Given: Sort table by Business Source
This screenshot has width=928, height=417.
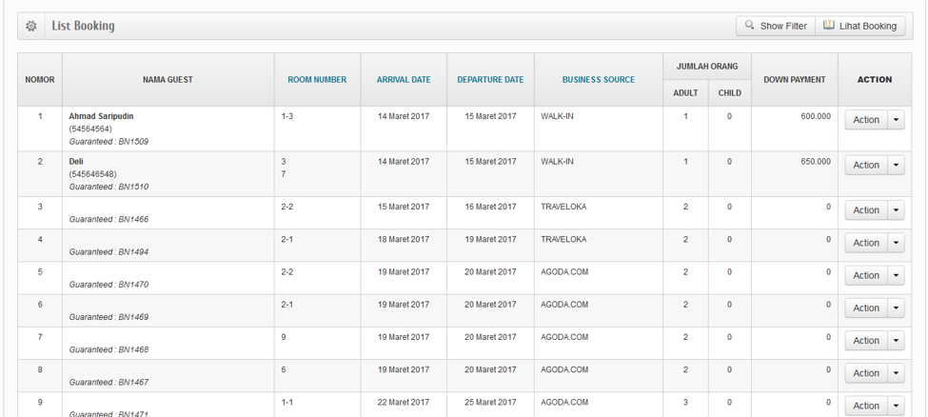Looking at the screenshot, I should (598, 80).
